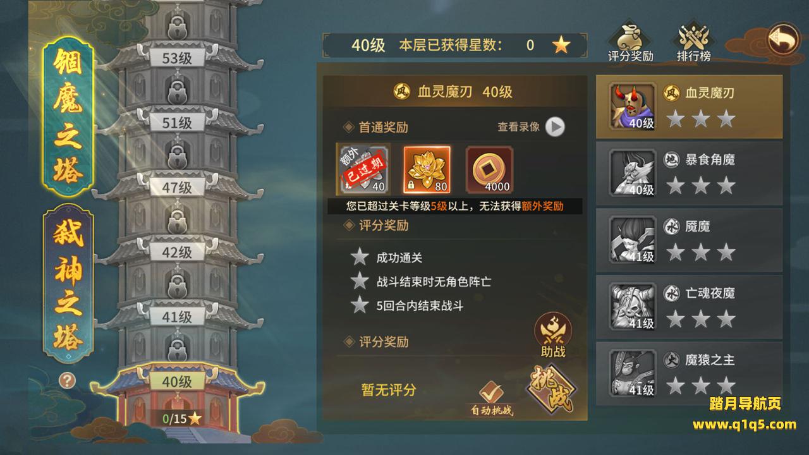Viewport: 809px width, 455px height.
Task: Tap the expired 额外 reward icon
Action: pyautogui.click(x=363, y=169)
